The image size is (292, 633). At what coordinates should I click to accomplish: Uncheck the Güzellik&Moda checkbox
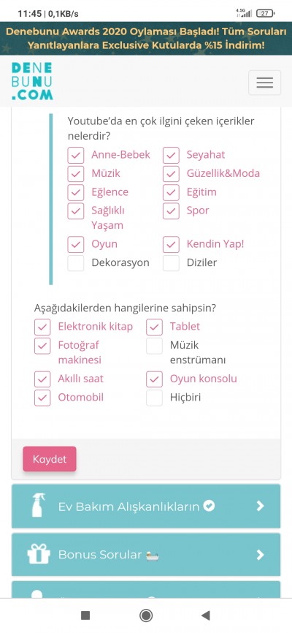(171, 173)
